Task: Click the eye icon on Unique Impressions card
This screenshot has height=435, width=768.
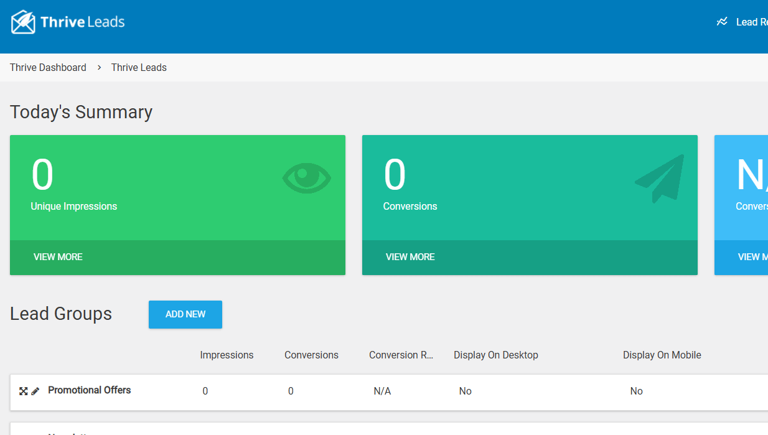Action: click(x=306, y=178)
